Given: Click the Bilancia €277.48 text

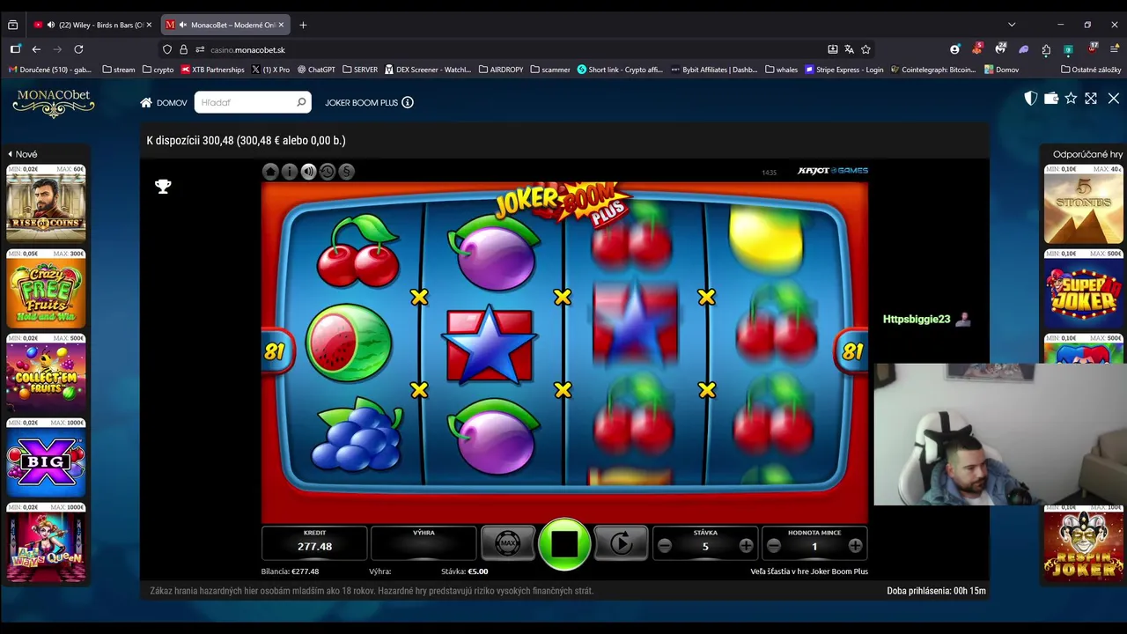Looking at the screenshot, I should 290,571.
